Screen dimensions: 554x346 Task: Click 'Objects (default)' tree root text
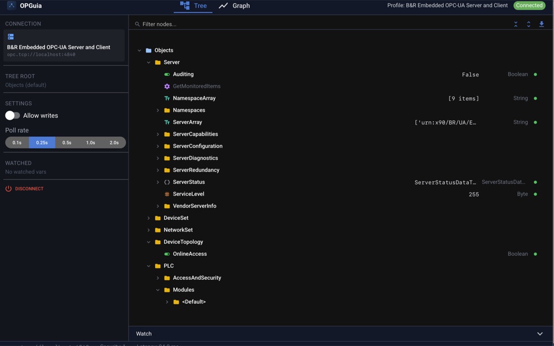[x=25, y=85]
